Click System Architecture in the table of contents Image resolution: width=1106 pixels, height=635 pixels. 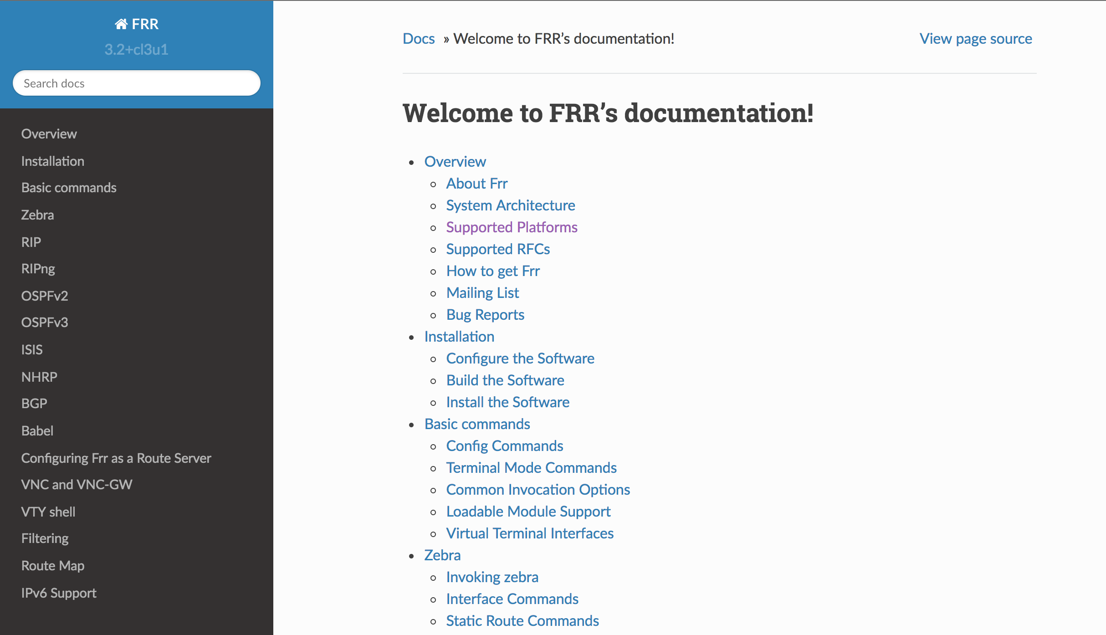tap(510, 205)
